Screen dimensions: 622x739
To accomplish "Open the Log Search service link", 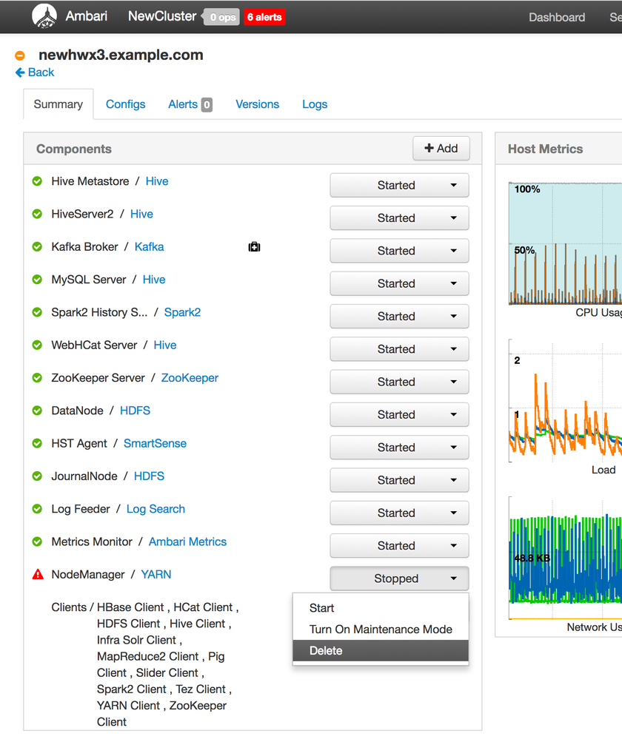I will click(155, 508).
